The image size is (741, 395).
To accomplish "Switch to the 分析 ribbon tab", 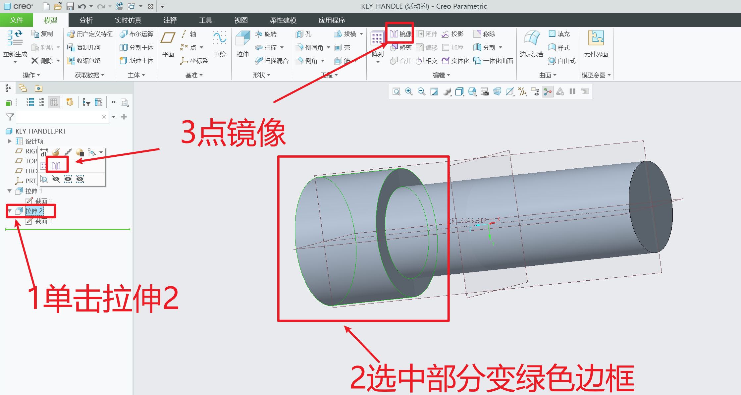I will (x=85, y=20).
